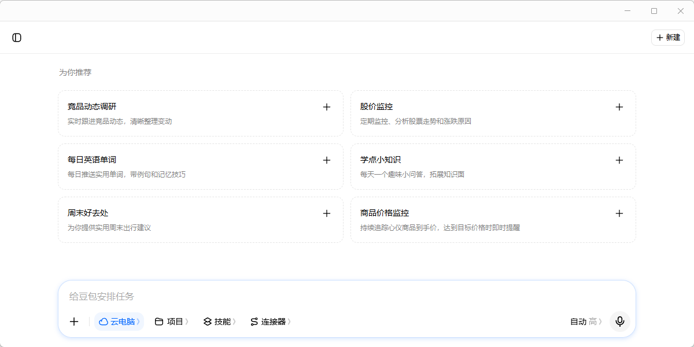Open the 股价监控 recommendation title
This screenshot has height=347, width=694.
[x=376, y=106]
